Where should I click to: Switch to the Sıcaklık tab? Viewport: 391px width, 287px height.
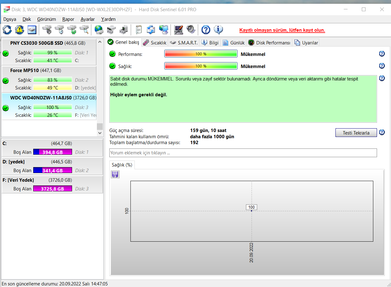point(155,43)
